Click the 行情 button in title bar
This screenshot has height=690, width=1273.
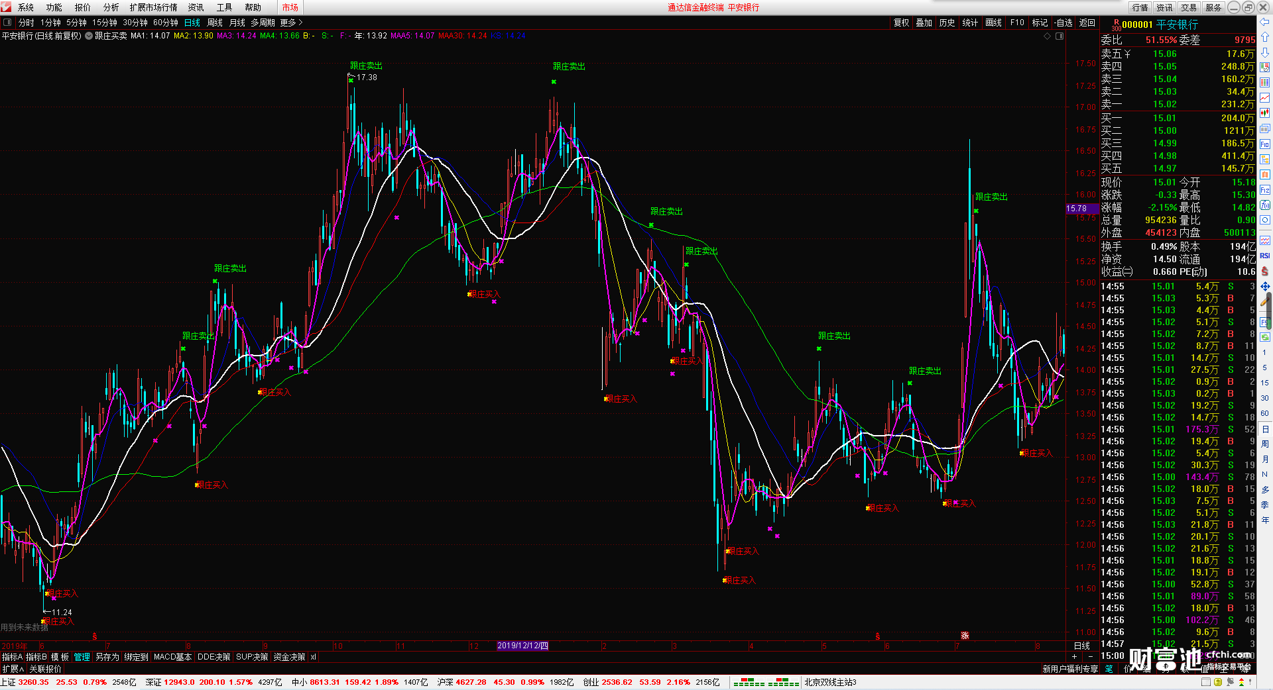(1140, 7)
